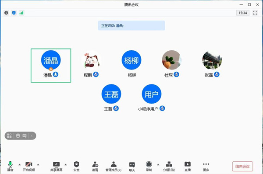This screenshot has width=263, height=174.
Task: Select 王磊's blue avatar
Action: (x=111, y=94)
